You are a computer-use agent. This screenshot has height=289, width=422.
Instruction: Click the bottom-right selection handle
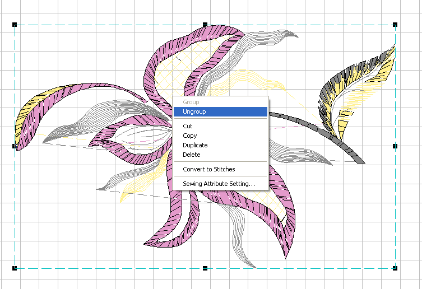395,268
